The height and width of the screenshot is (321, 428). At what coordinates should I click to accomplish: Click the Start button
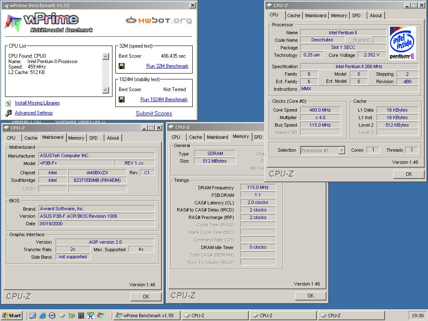(x=11, y=316)
